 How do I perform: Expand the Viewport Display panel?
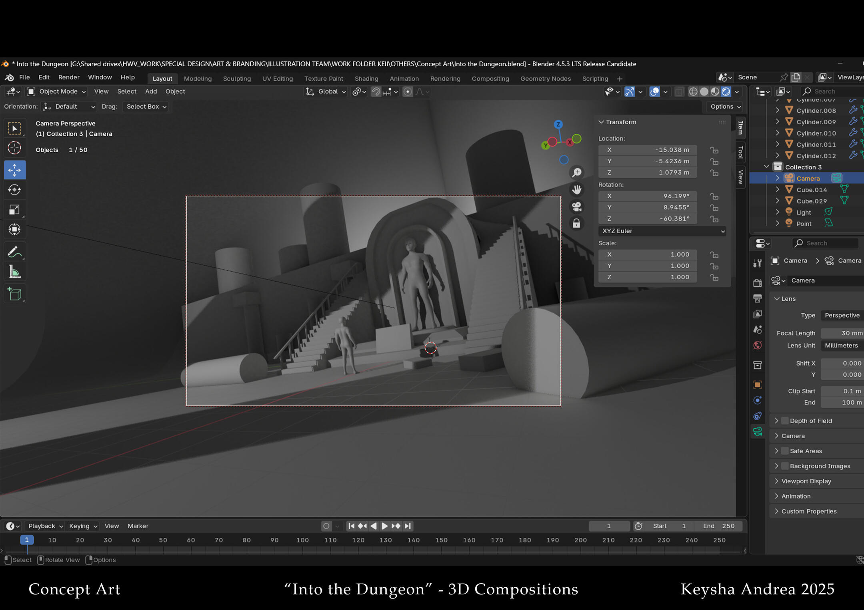click(x=806, y=481)
